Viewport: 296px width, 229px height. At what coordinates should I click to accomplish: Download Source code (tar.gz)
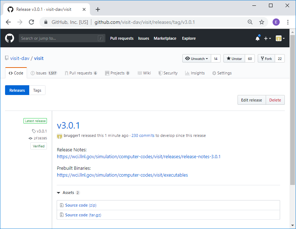[83, 215]
